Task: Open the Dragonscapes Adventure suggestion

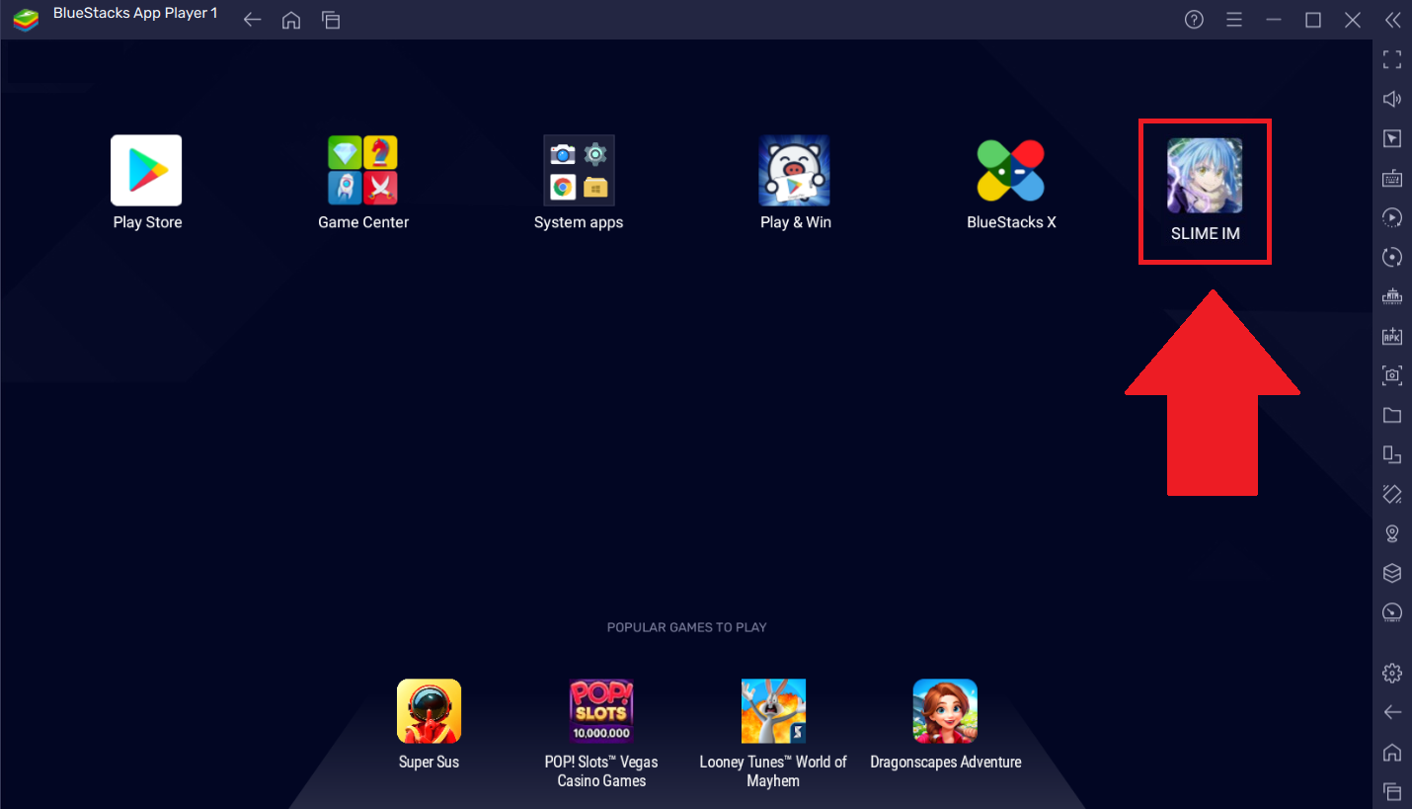Action: [x=945, y=711]
